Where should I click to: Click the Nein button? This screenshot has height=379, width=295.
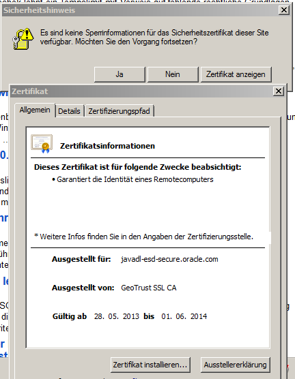pyautogui.click(x=173, y=74)
